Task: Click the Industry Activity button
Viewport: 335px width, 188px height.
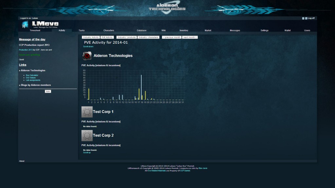Action: [x=91, y=37]
